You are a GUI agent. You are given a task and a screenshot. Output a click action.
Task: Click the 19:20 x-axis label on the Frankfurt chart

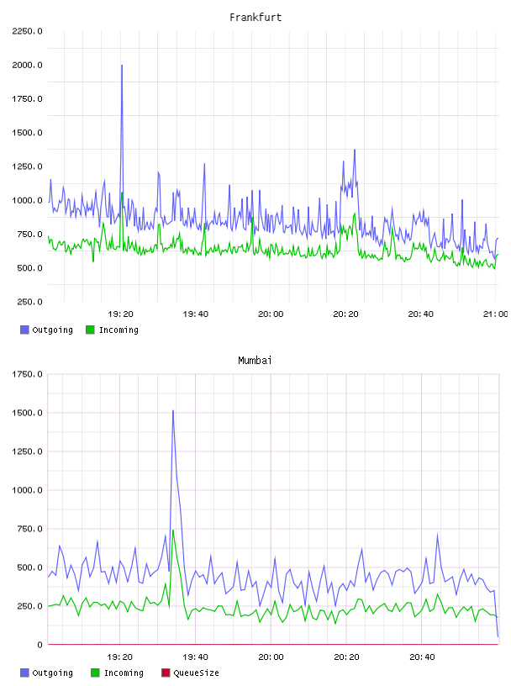tap(120, 314)
